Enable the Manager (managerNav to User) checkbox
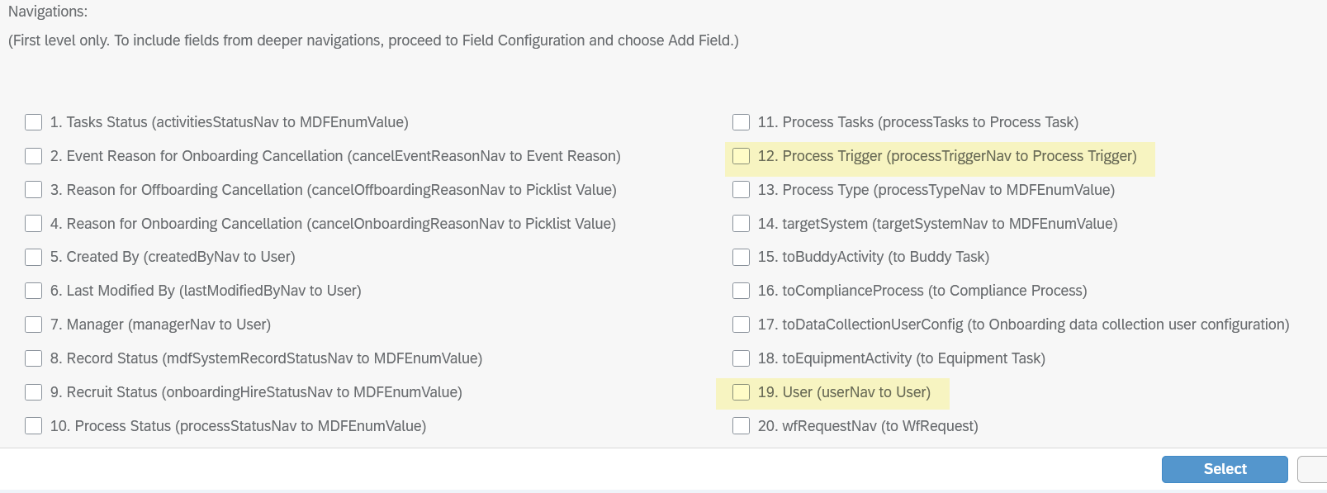This screenshot has height=493, width=1327. (x=33, y=325)
